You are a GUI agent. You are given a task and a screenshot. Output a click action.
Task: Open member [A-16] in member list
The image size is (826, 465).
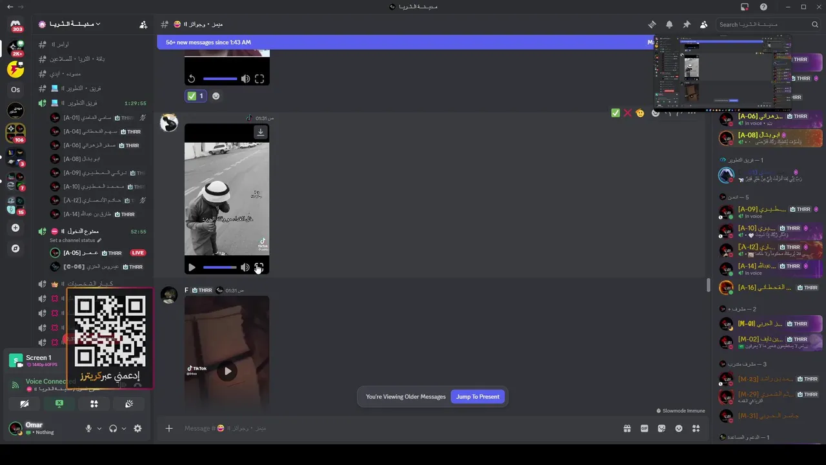[x=770, y=287]
